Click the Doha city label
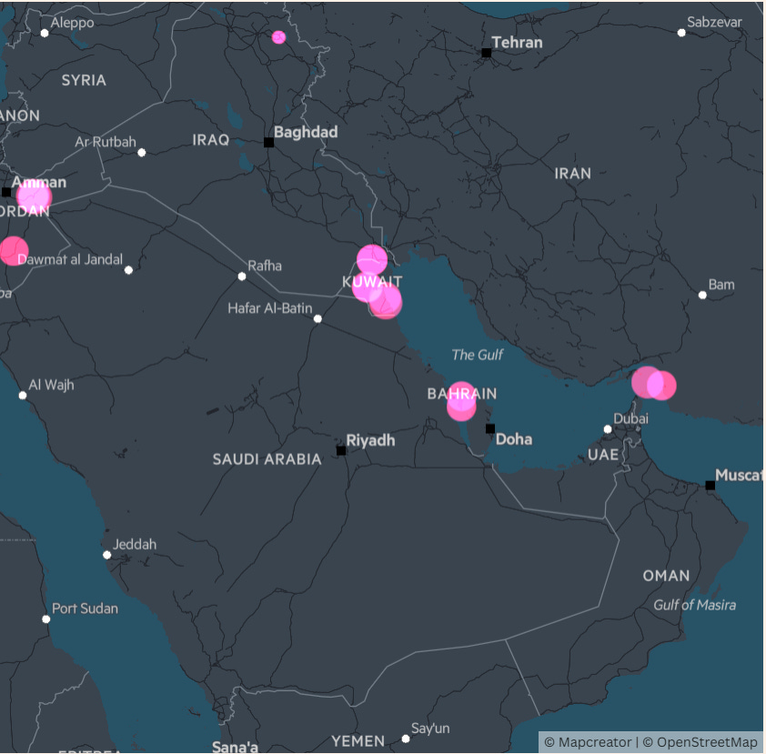Viewport: 766px width, 754px height. coord(514,439)
